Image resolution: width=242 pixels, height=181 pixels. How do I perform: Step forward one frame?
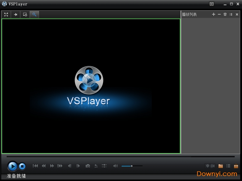click(x=78, y=166)
